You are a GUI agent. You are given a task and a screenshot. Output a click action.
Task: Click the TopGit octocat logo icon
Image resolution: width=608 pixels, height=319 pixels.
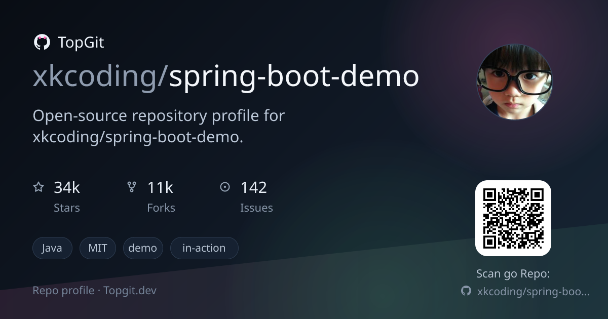[x=42, y=43]
